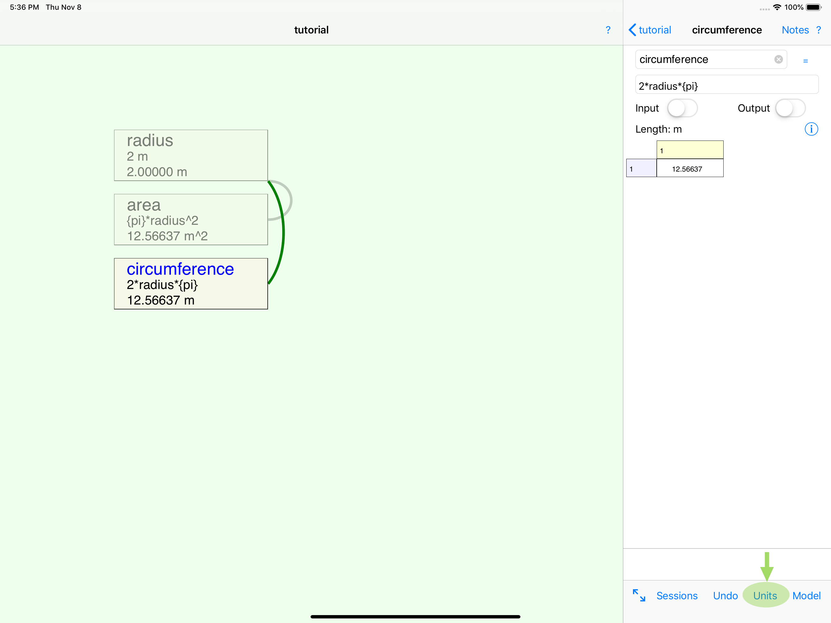Open the unit info icon for Length
831x623 pixels.
[x=811, y=129]
